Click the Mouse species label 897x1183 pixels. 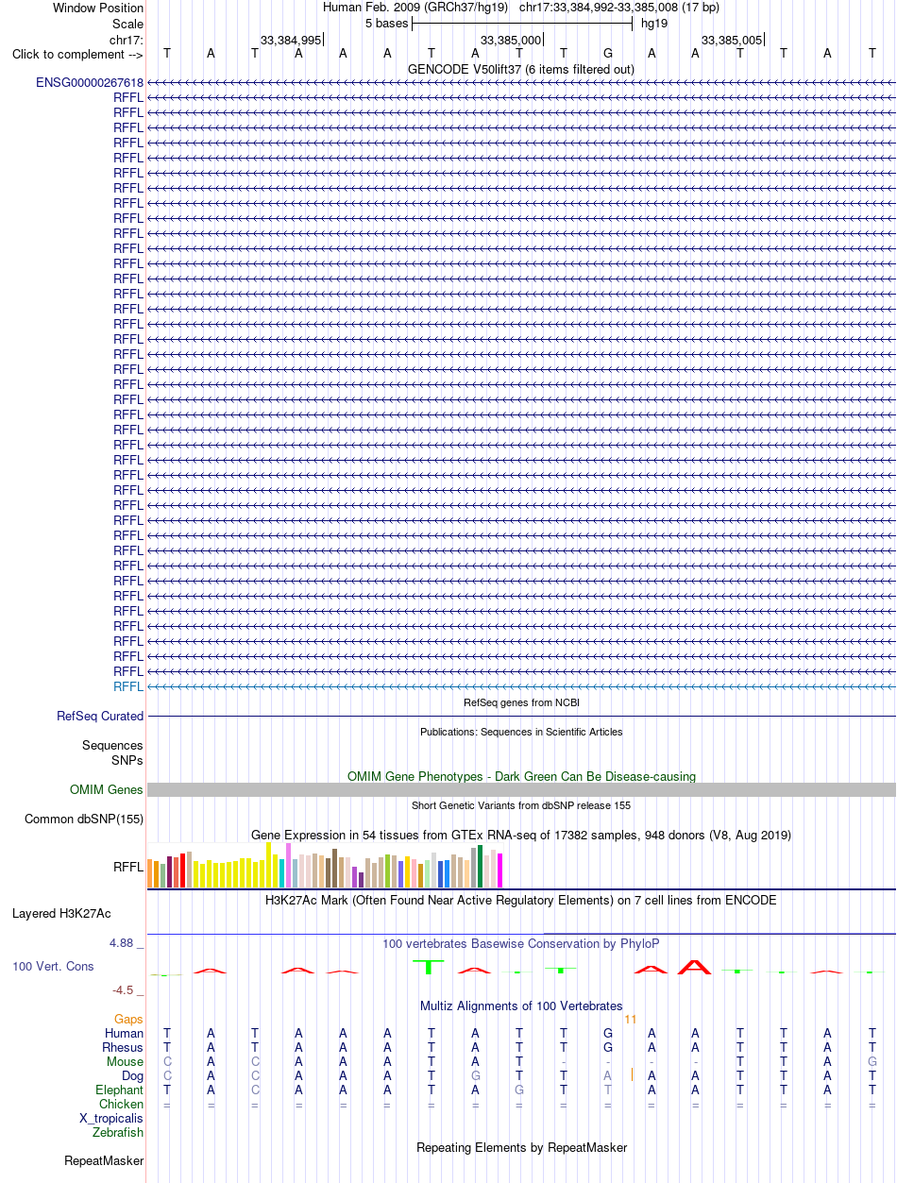tap(125, 1061)
